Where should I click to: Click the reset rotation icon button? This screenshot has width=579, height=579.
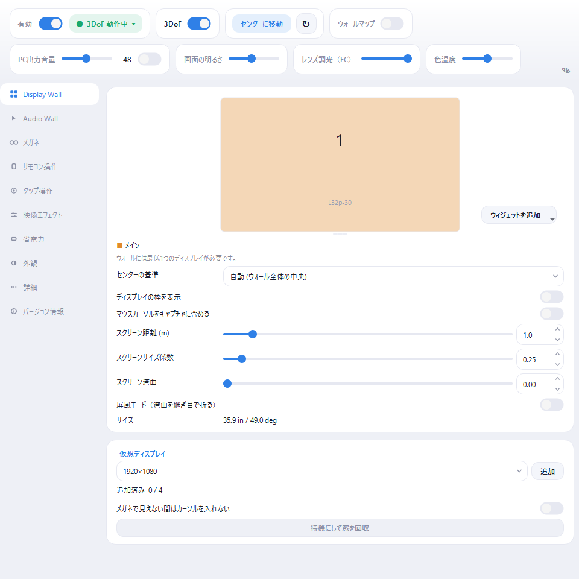306,24
